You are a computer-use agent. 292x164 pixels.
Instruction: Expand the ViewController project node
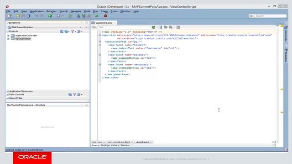(x=8, y=39)
